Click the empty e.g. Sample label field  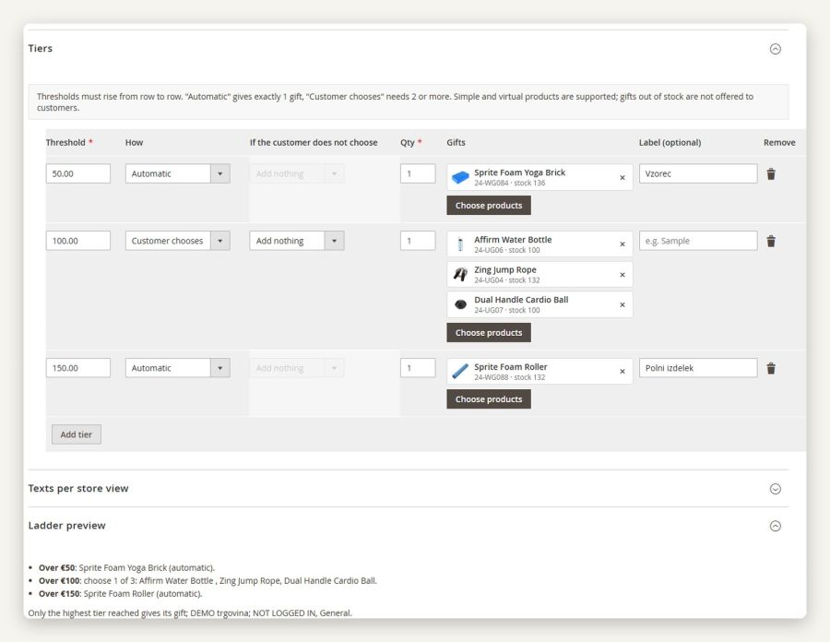[x=698, y=241]
